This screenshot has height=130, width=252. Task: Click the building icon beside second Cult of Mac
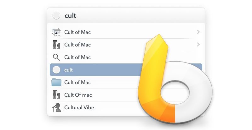coord(56,45)
